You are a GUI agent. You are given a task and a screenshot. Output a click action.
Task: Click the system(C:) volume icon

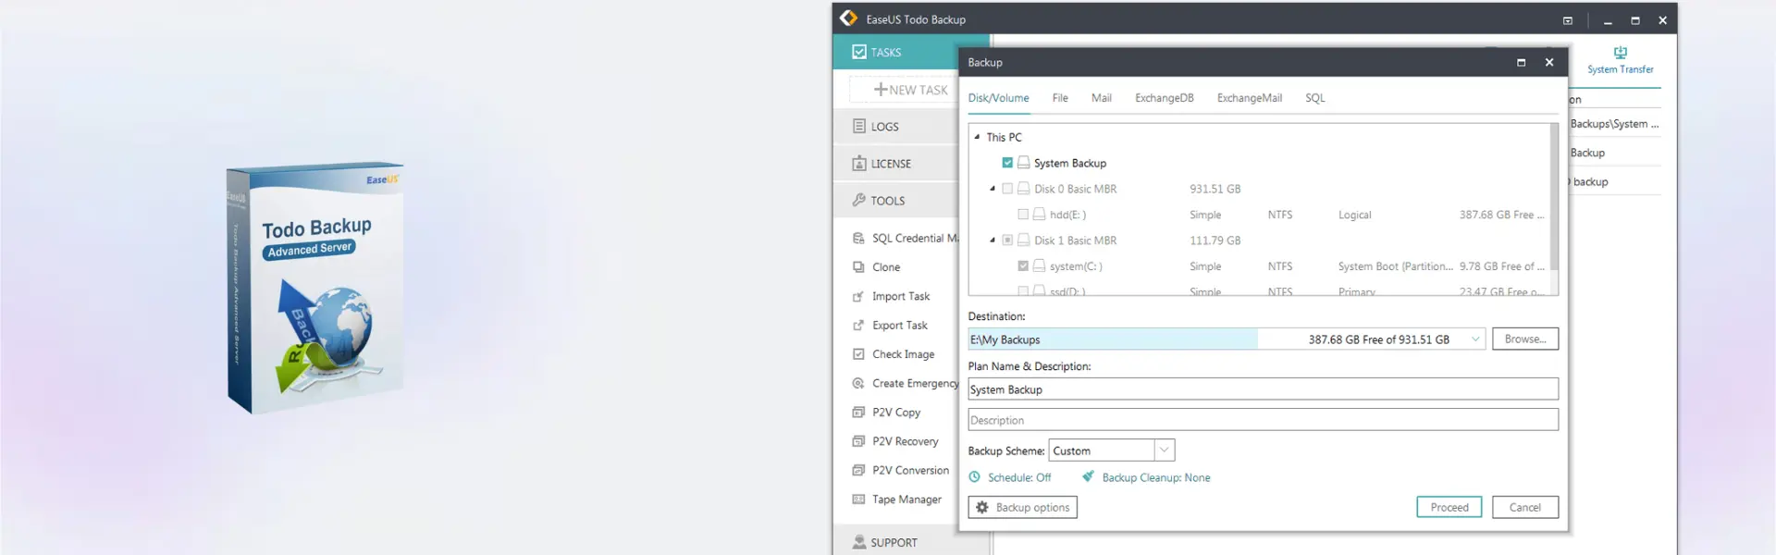click(x=1040, y=266)
